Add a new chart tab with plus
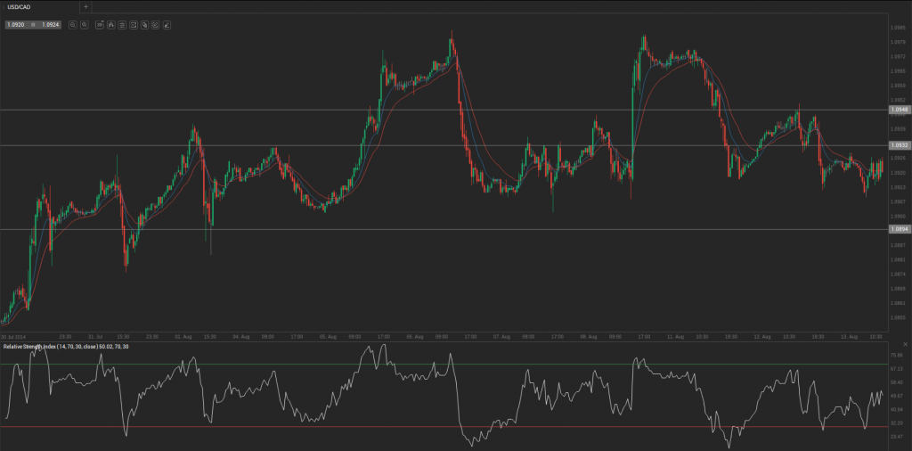Image resolution: width=912 pixels, height=451 pixels. click(85, 7)
